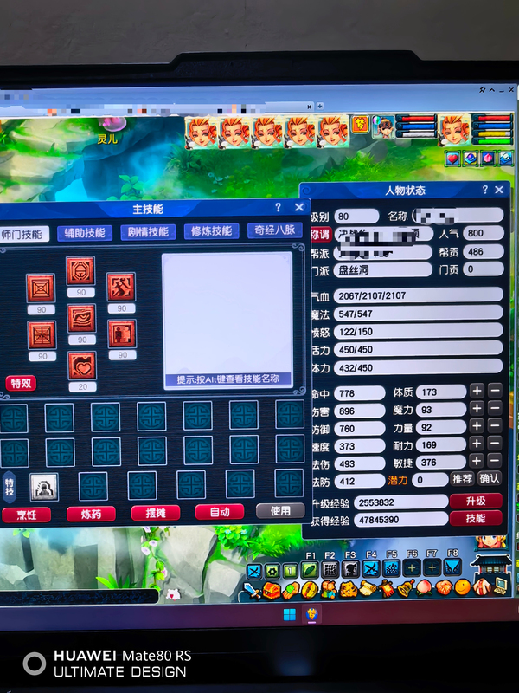The image size is (519, 693).
Task: Select the first character portrait at top
Action: 203,133
